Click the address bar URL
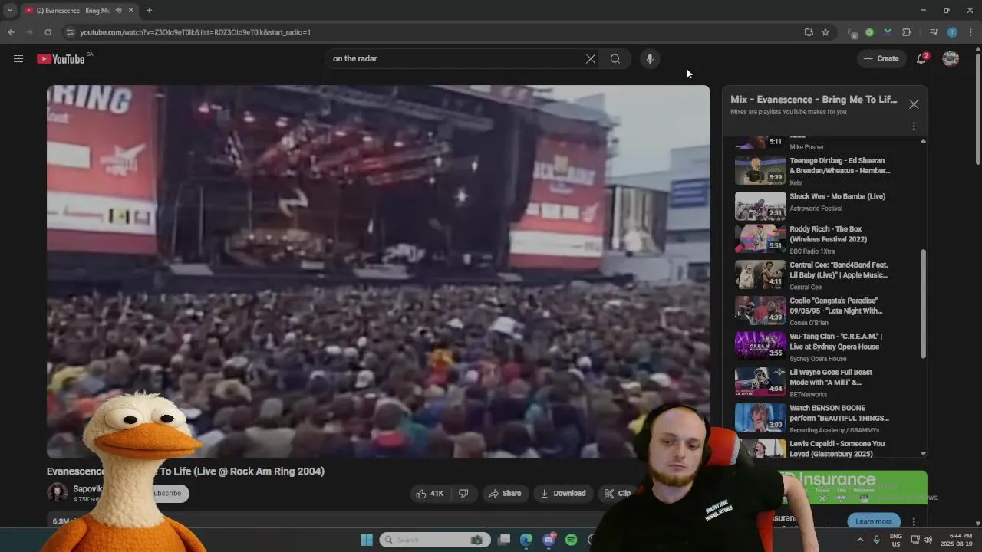Viewport: 982px width, 552px height. click(x=195, y=32)
